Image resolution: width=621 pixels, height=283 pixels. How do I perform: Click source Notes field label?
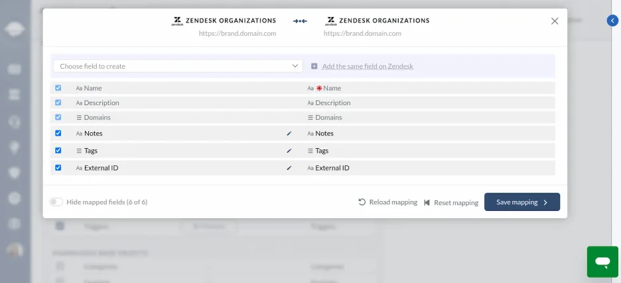tap(94, 134)
